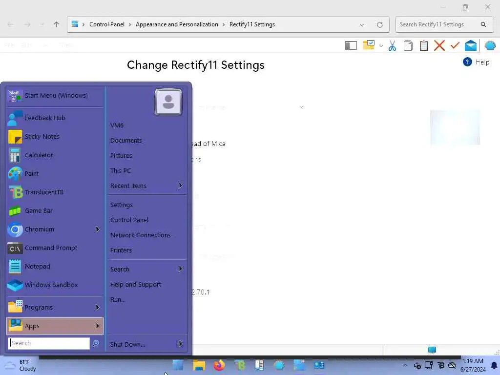Launch Sticky Notes from the start menu
The width and height of the screenshot is (500, 375).
pos(55,137)
